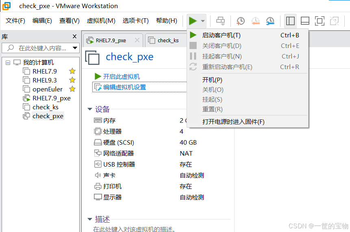Choose 启动客户机(T) from the power menu
Viewport: 350px width, 232px height.
pos(248,35)
